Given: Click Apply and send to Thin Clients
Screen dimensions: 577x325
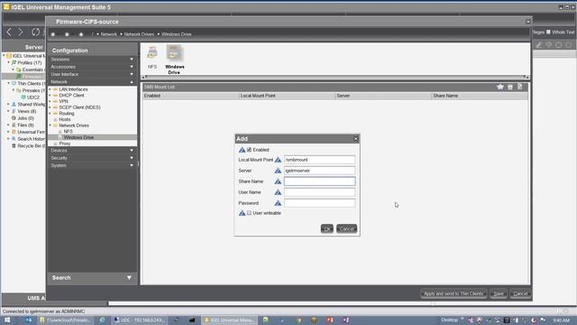Looking at the screenshot, I should [453, 293].
